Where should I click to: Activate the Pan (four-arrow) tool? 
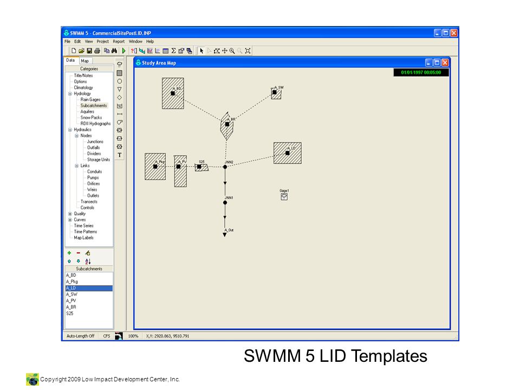coord(224,51)
